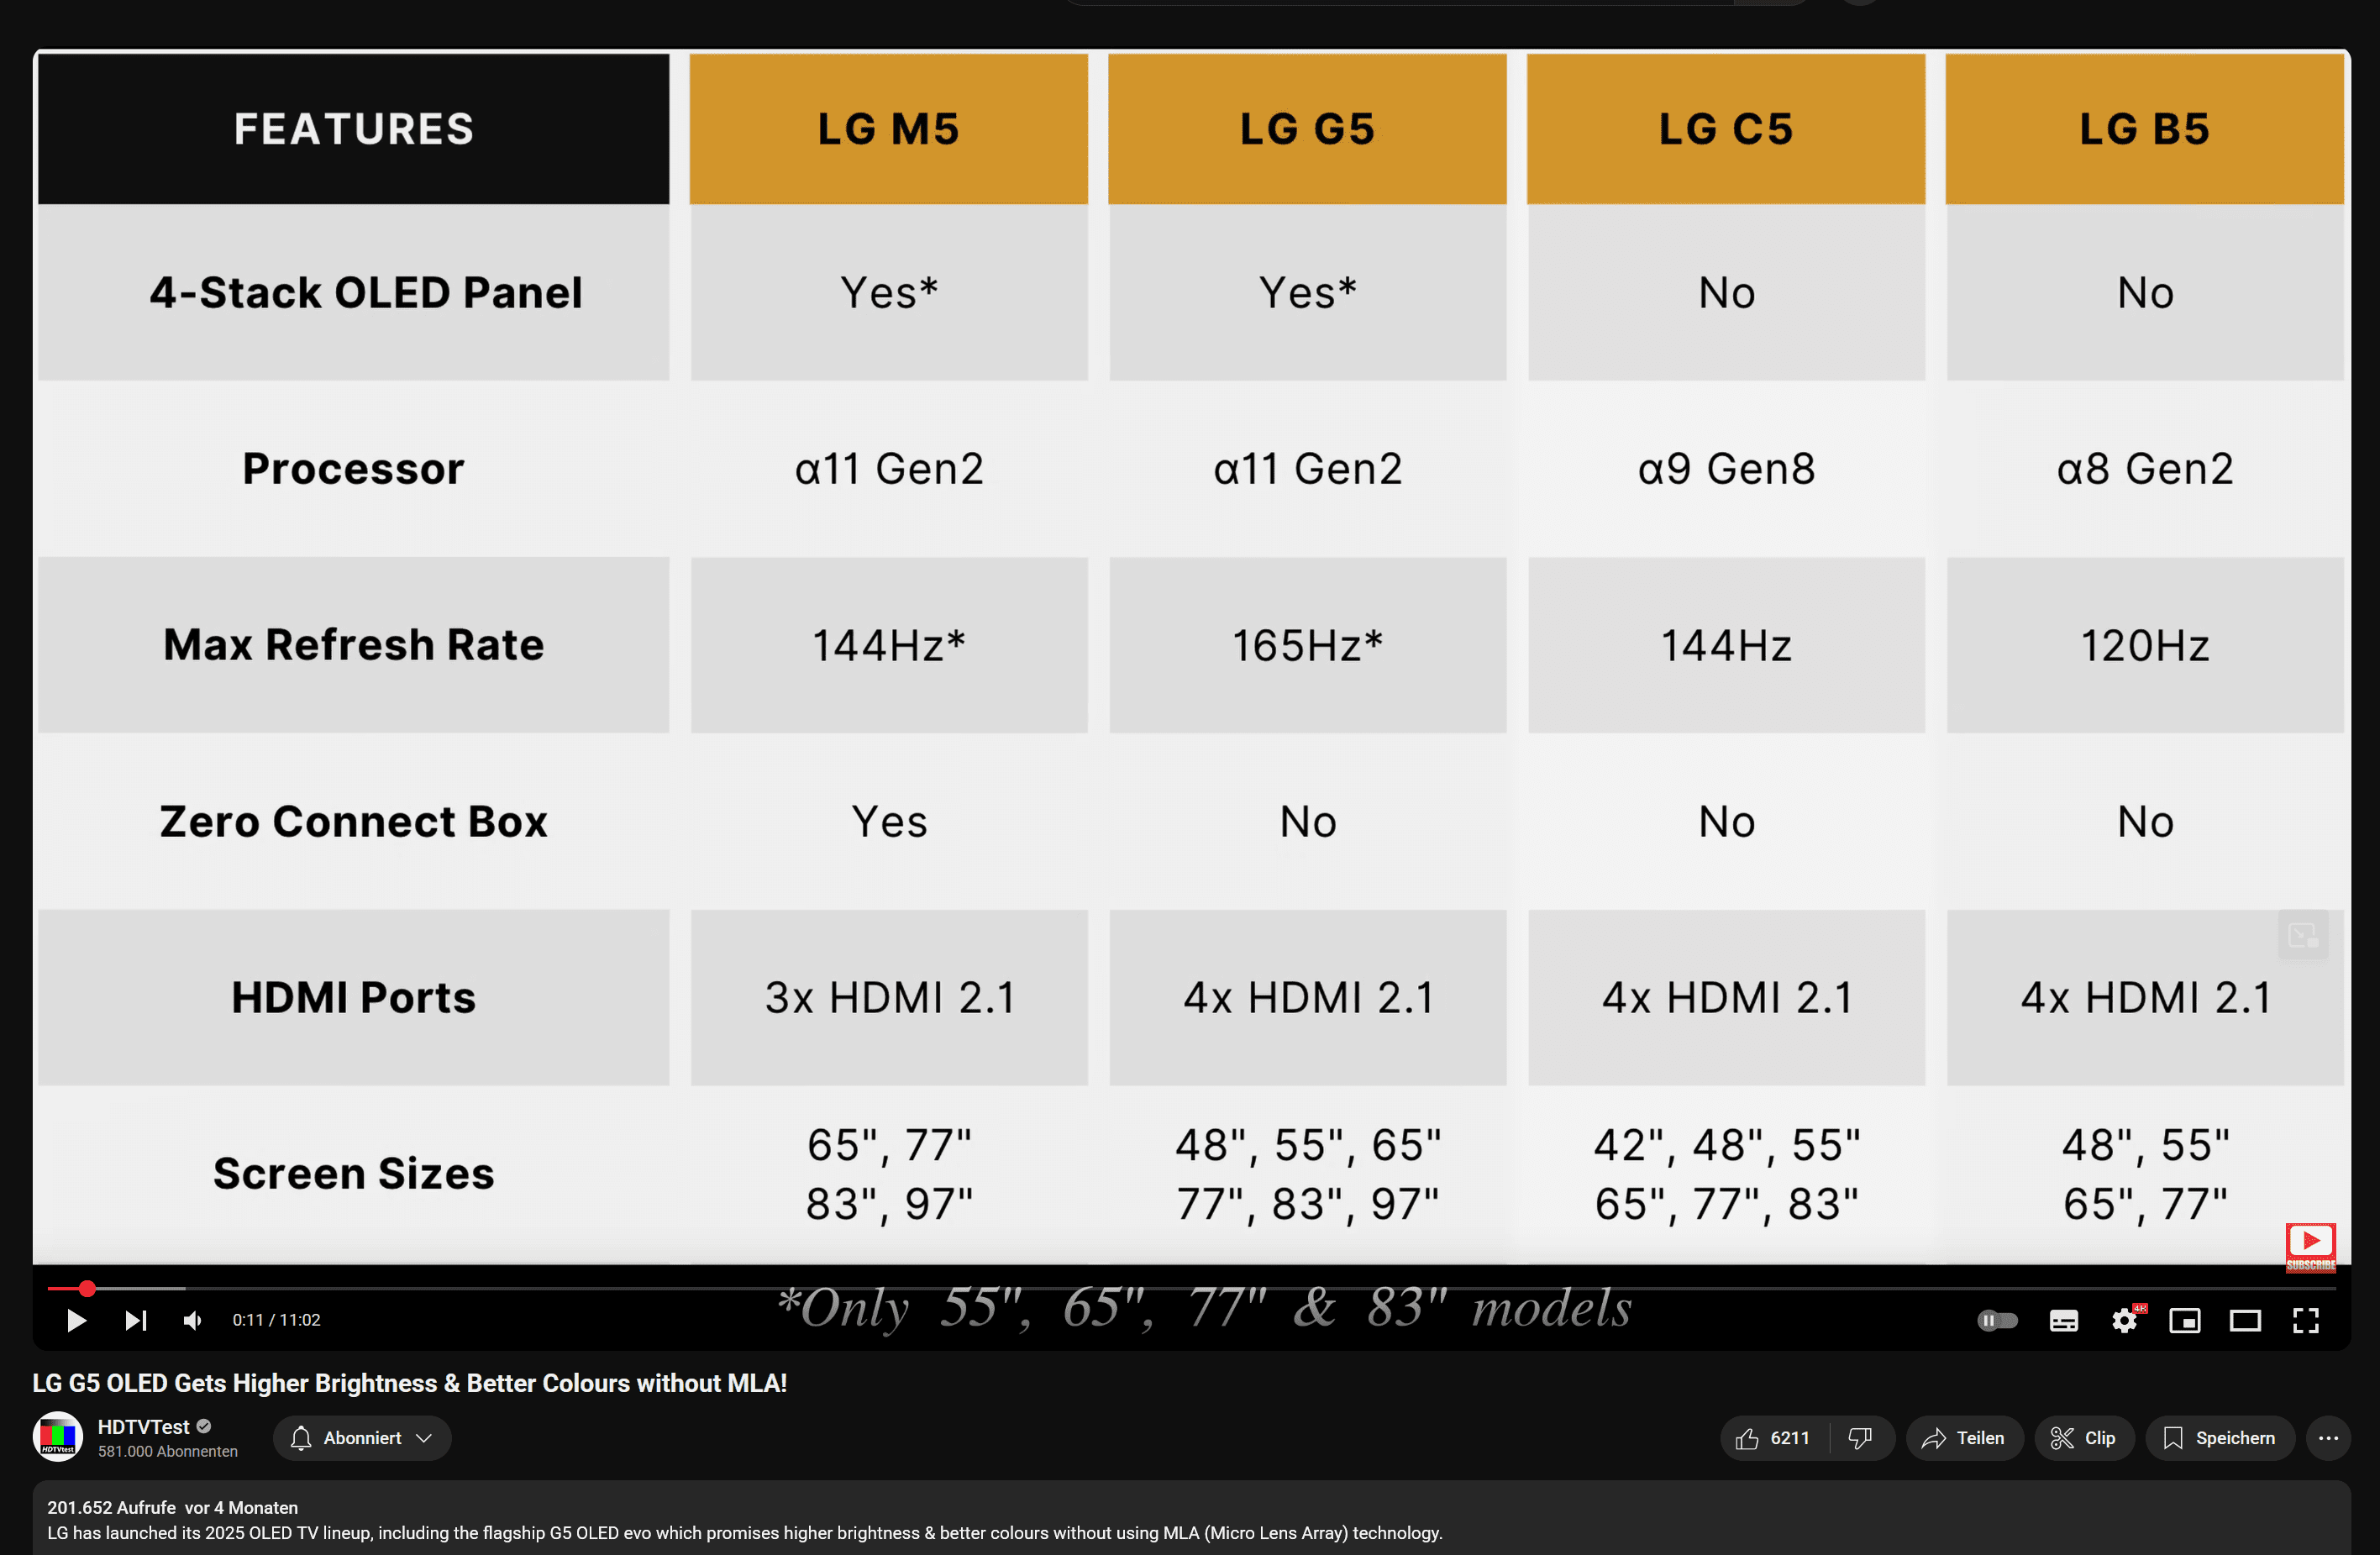Share the video via Teilen
The width and height of the screenshot is (2380, 1555).
(x=1964, y=1437)
